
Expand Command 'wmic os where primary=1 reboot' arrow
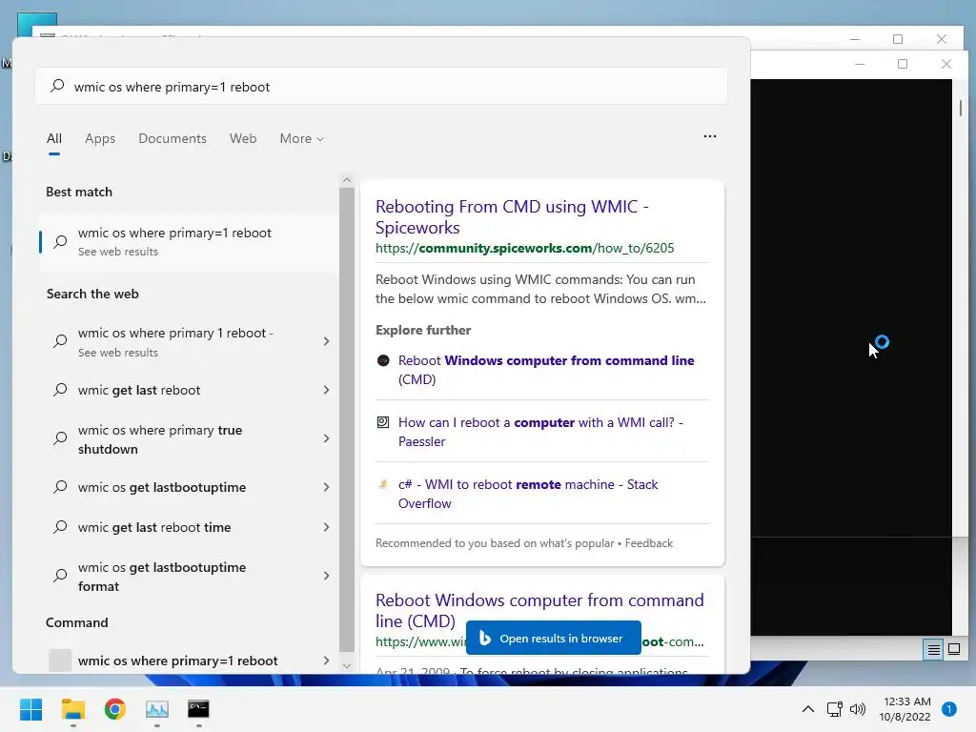[326, 661]
